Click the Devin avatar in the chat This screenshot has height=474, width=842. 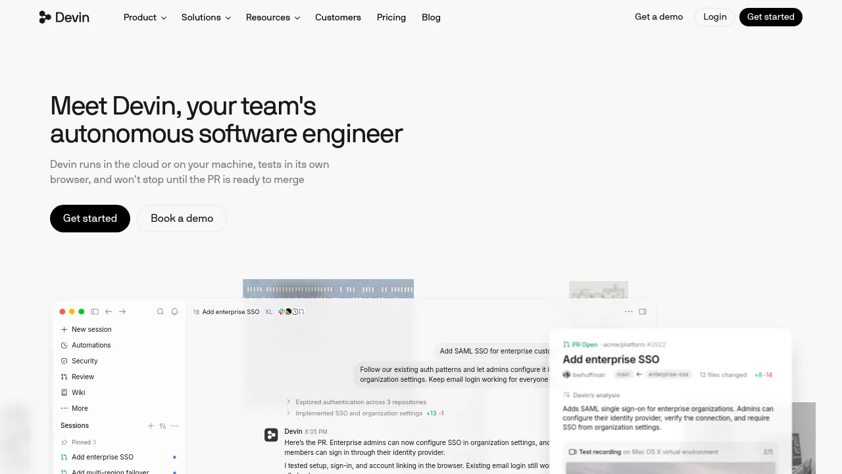[x=271, y=434]
